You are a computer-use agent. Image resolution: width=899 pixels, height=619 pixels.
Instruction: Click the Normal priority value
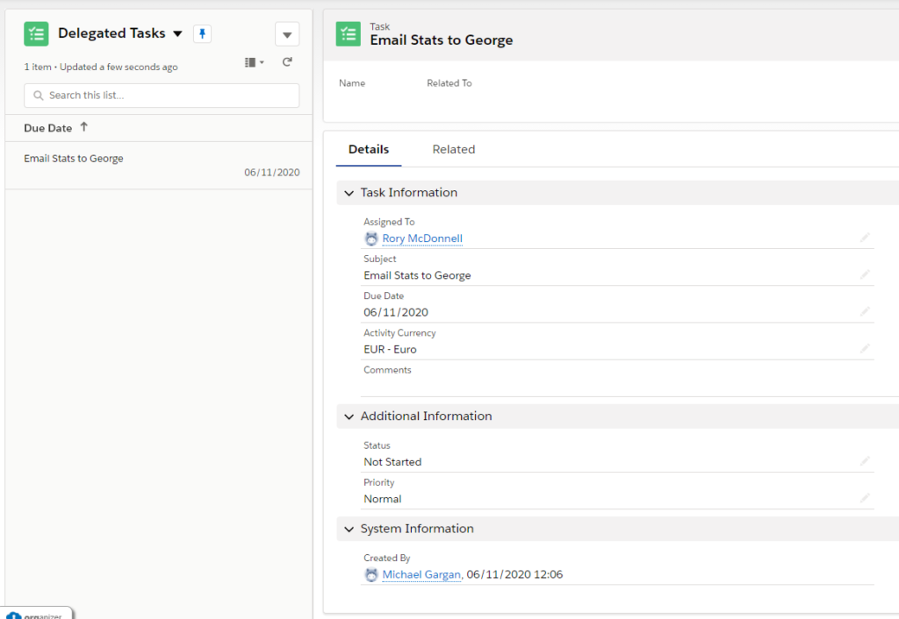coord(383,500)
